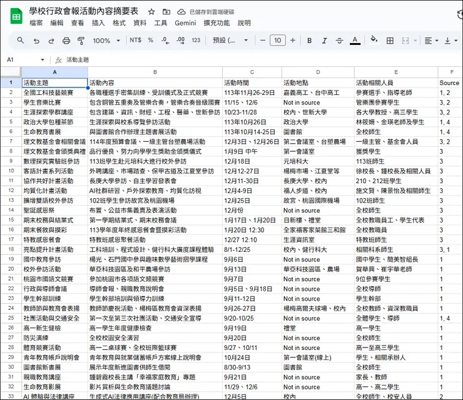Toggle bold formatting
Image resolution: width=463 pixels, height=400 pixels.
(310, 41)
